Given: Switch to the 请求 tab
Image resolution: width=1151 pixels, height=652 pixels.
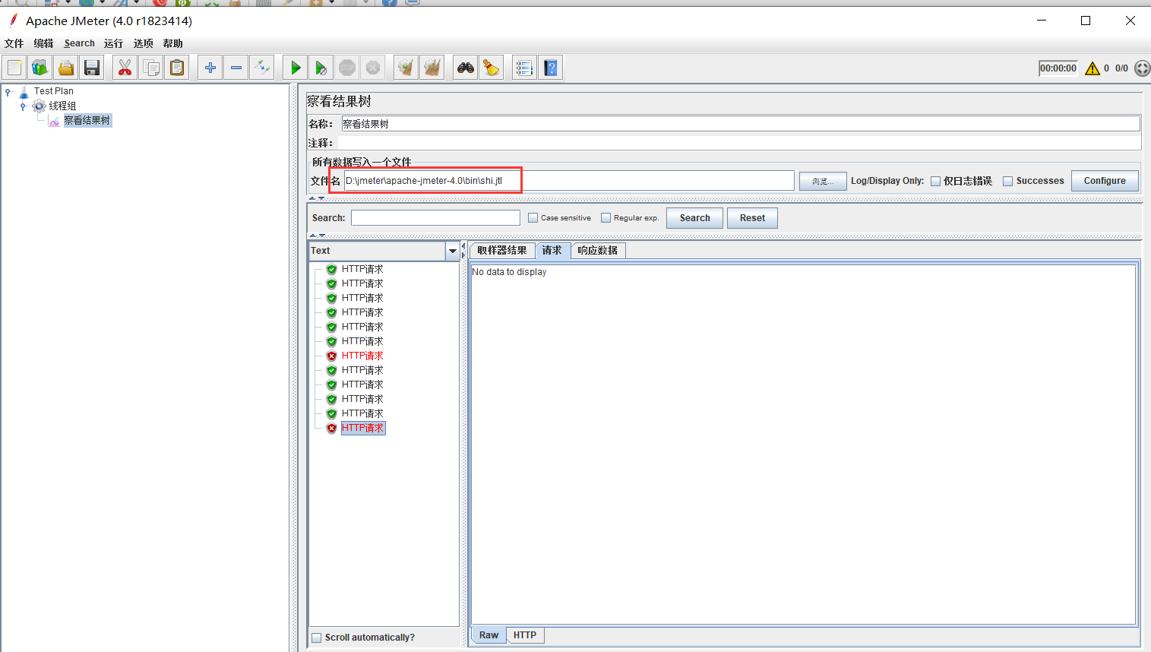Looking at the screenshot, I should (x=552, y=251).
